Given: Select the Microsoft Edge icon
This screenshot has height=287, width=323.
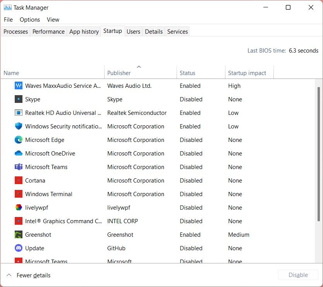Looking at the screenshot, I should [x=19, y=140].
